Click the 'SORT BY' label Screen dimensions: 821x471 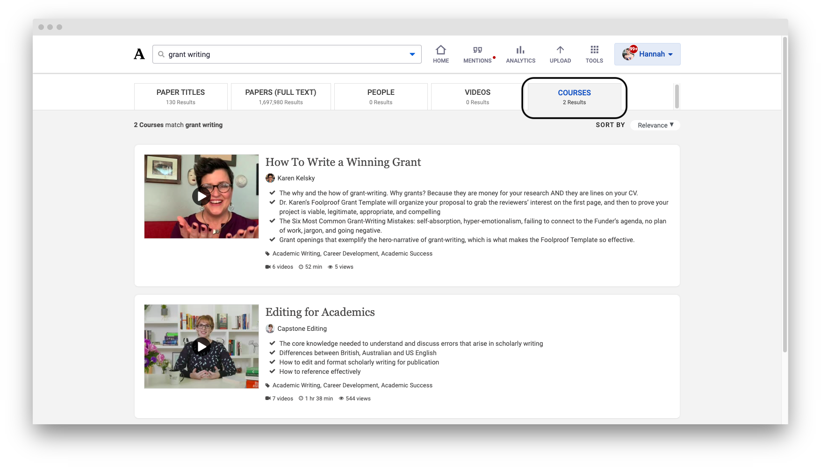tap(610, 125)
